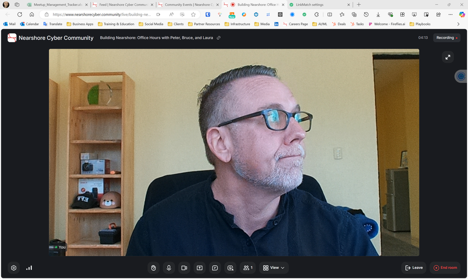Open the floating sidebar icon at right edge

461,76
